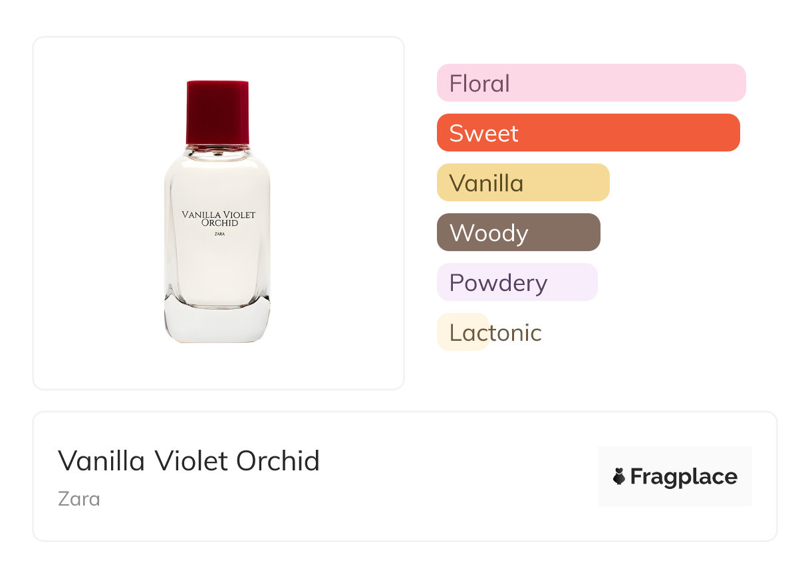Open the perfume bottle product image
The height and width of the screenshot is (574, 810).
(x=218, y=213)
